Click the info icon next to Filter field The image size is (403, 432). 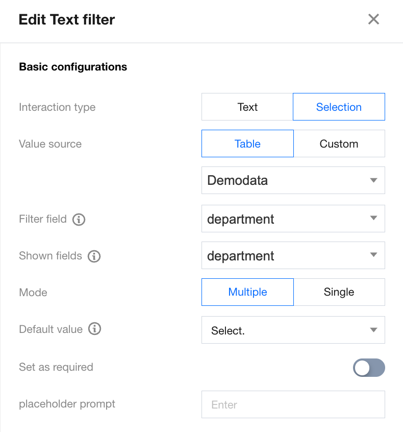(79, 220)
